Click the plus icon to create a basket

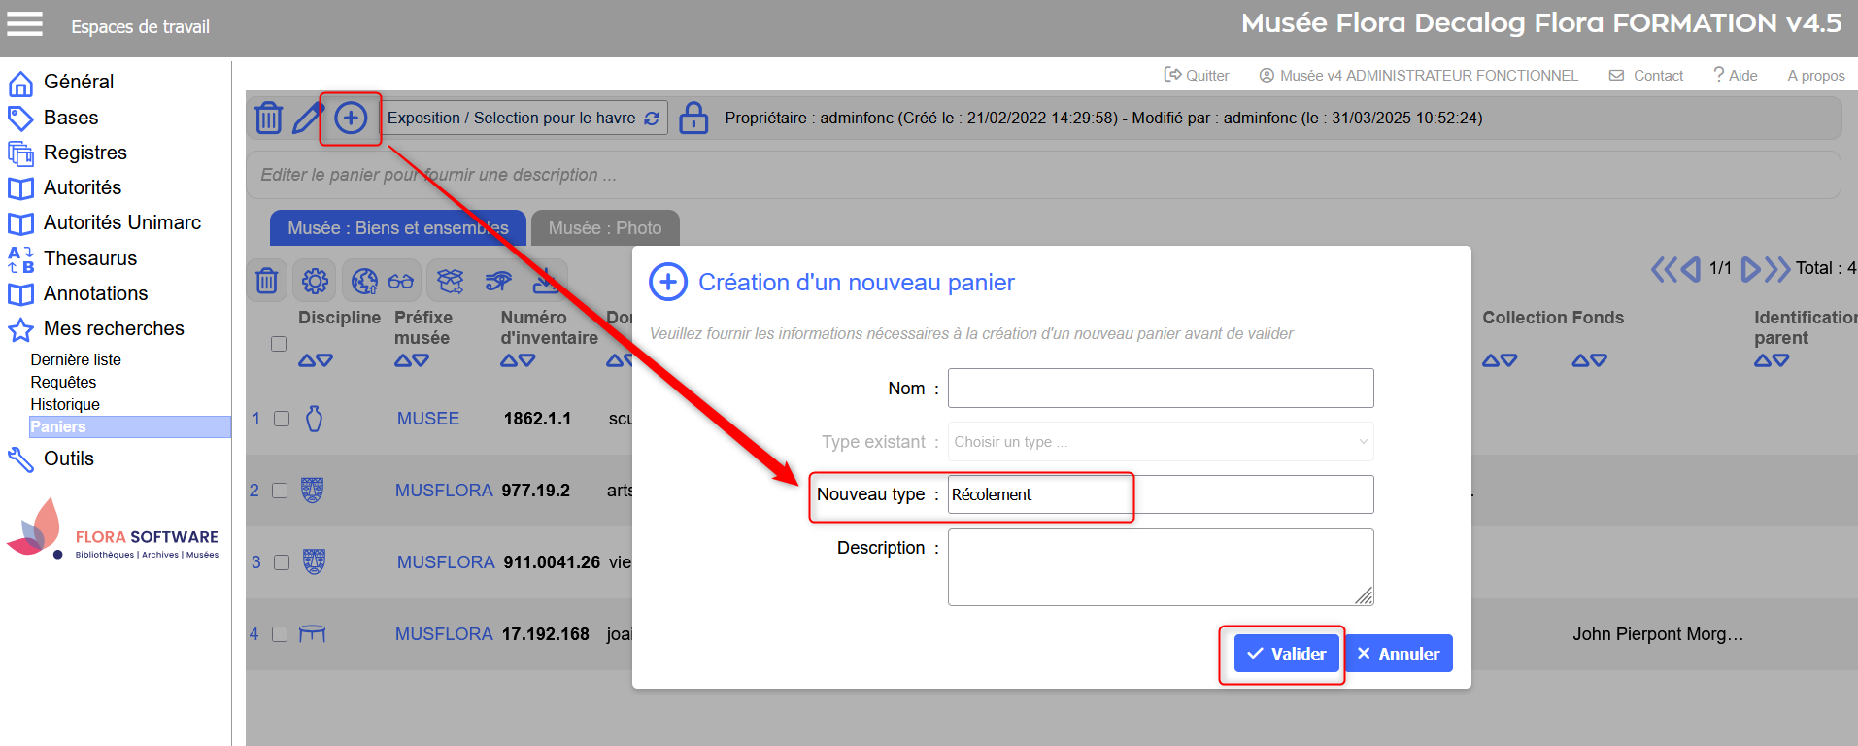coord(351,119)
